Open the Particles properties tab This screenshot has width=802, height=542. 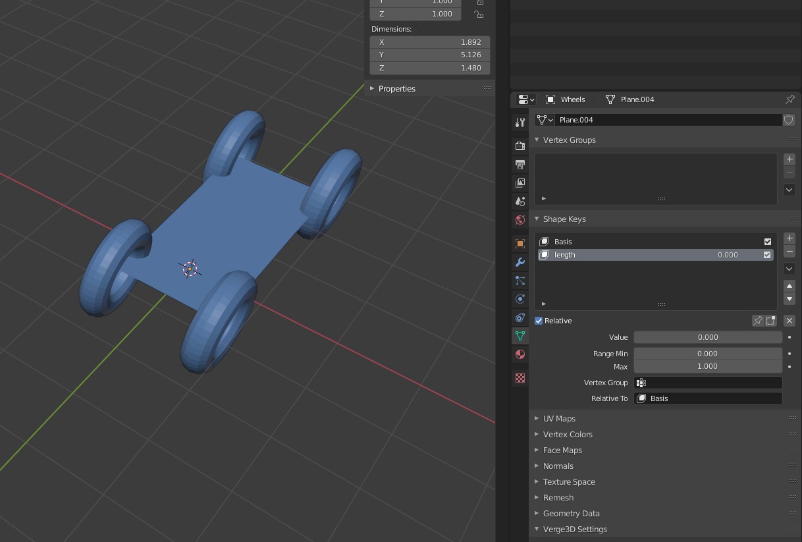pos(520,281)
